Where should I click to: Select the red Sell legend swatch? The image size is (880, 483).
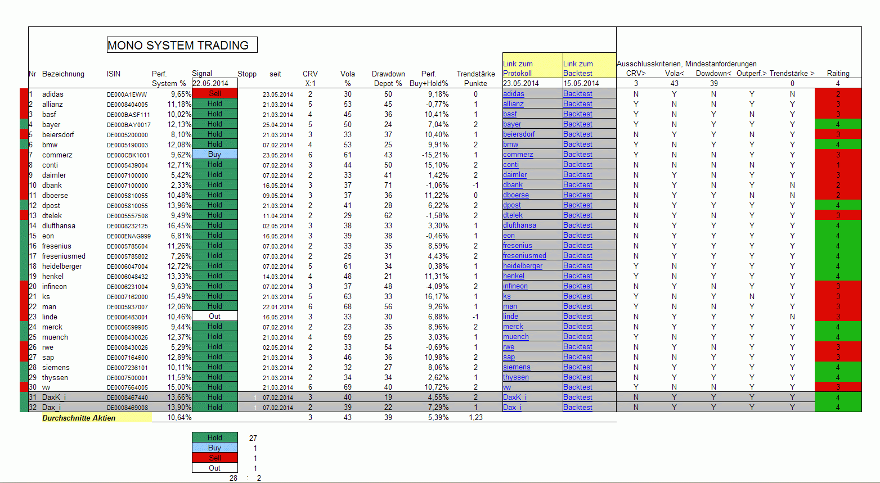pos(215,458)
